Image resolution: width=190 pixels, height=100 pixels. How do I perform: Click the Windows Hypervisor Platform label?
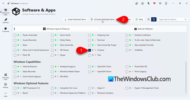pos(73,93)
